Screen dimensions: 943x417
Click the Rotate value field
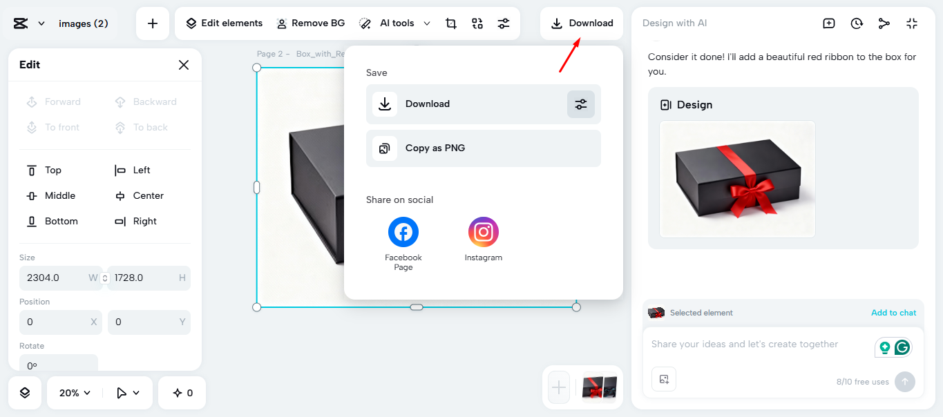(x=59, y=365)
